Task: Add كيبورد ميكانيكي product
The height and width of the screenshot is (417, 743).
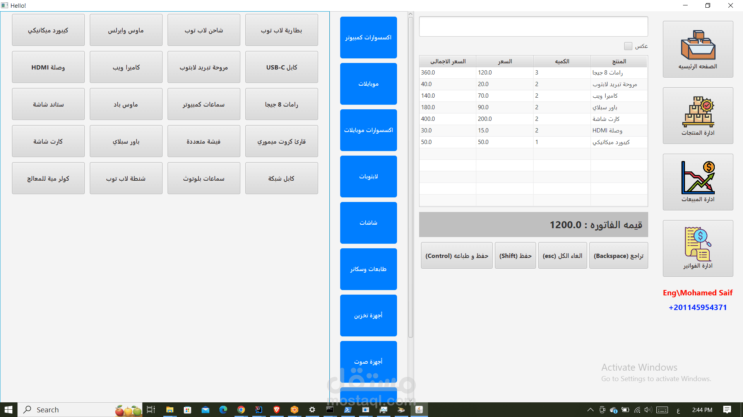Action: click(48, 30)
